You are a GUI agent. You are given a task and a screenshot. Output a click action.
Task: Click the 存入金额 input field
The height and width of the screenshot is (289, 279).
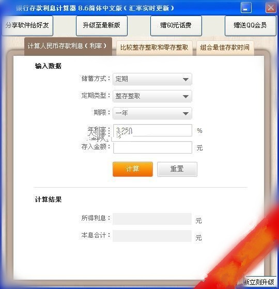pos(152,147)
